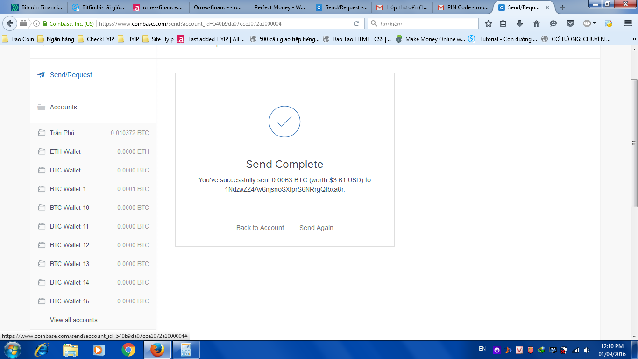Switch to the Bitfin.biz lãi giờ tab
This screenshot has height=359, width=638.
97,7
